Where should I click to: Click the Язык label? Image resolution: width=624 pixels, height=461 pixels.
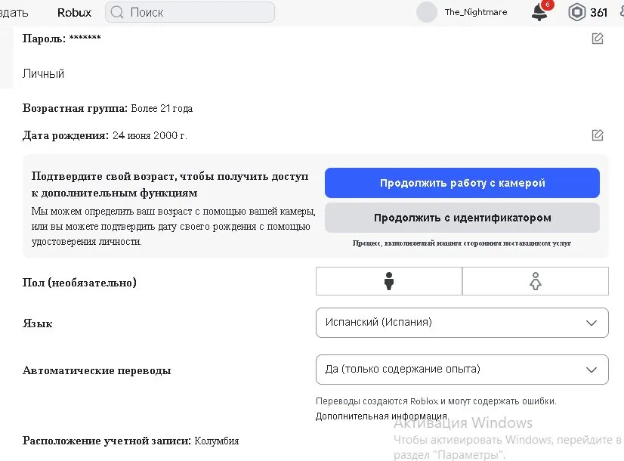[38, 323]
